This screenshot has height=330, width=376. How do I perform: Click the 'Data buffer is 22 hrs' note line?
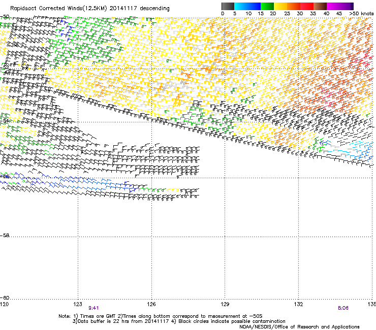(179, 321)
